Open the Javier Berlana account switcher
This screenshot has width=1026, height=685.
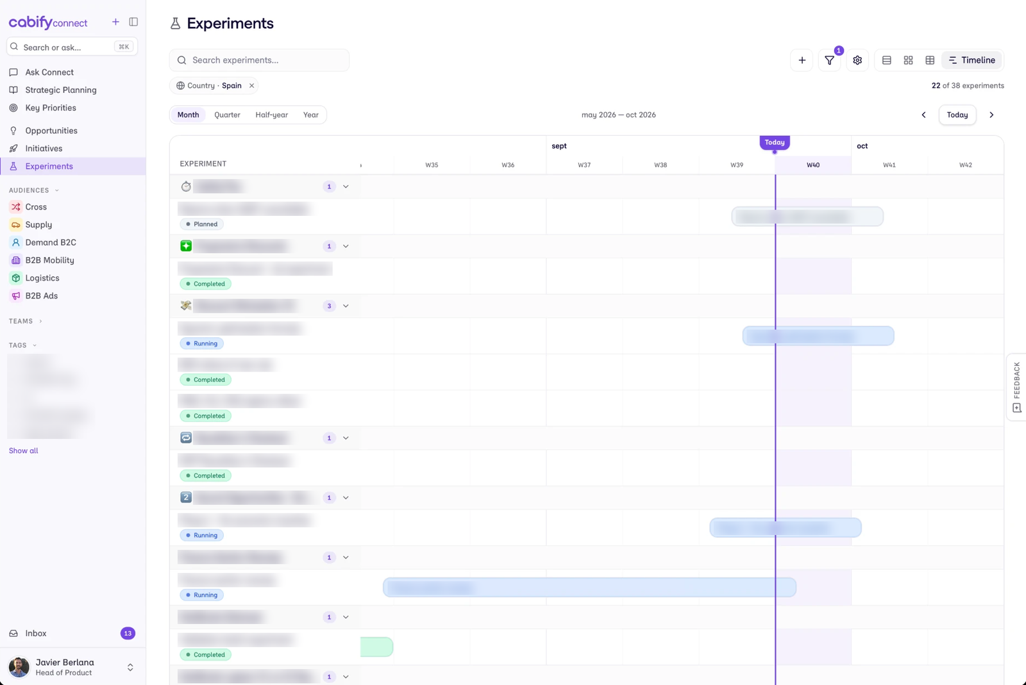tap(72, 667)
